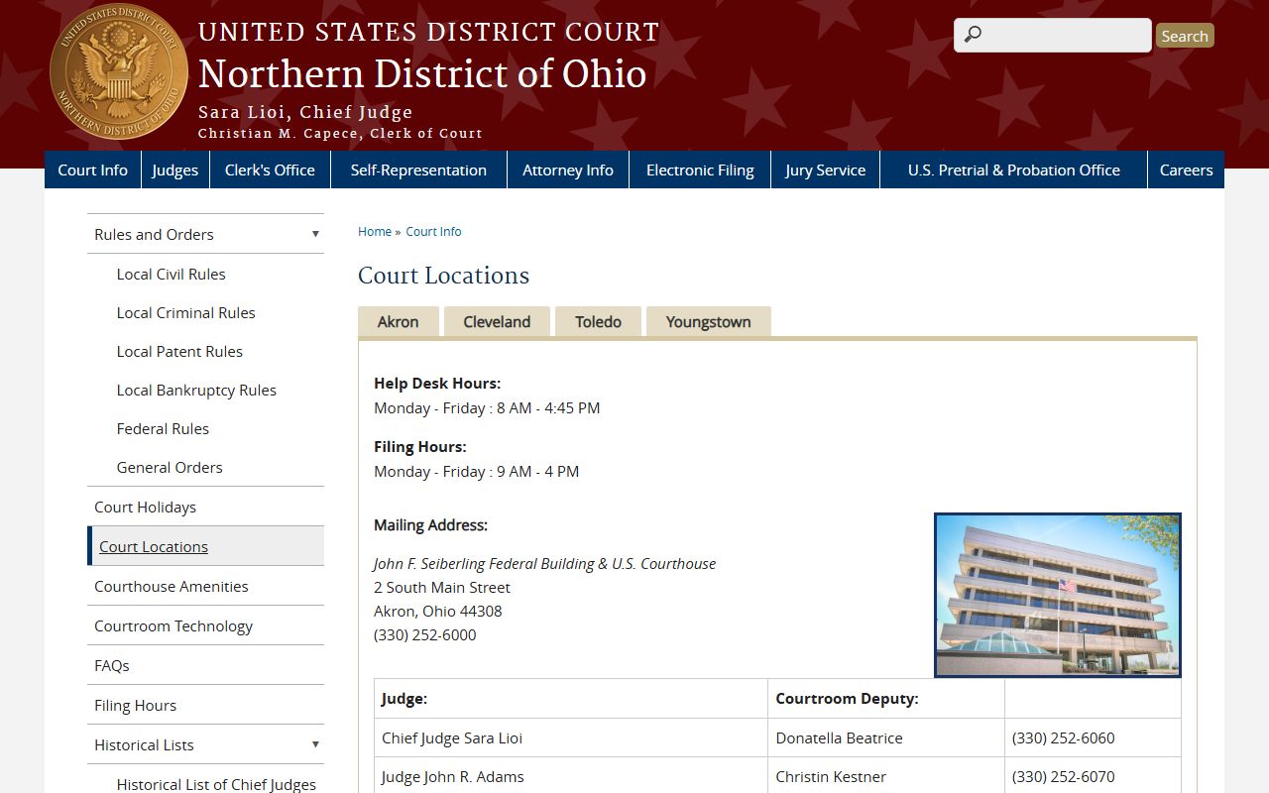Open Local Criminal Rules

[186, 312]
